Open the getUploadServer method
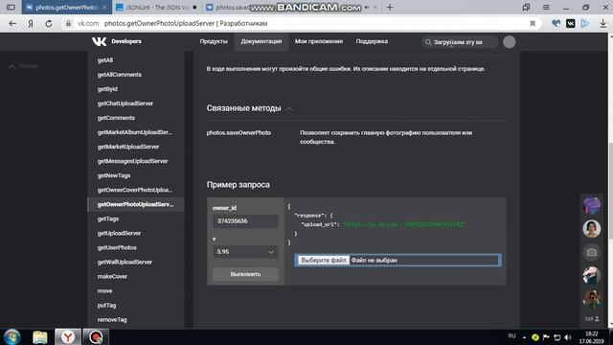613x345 pixels. click(119, 234)
